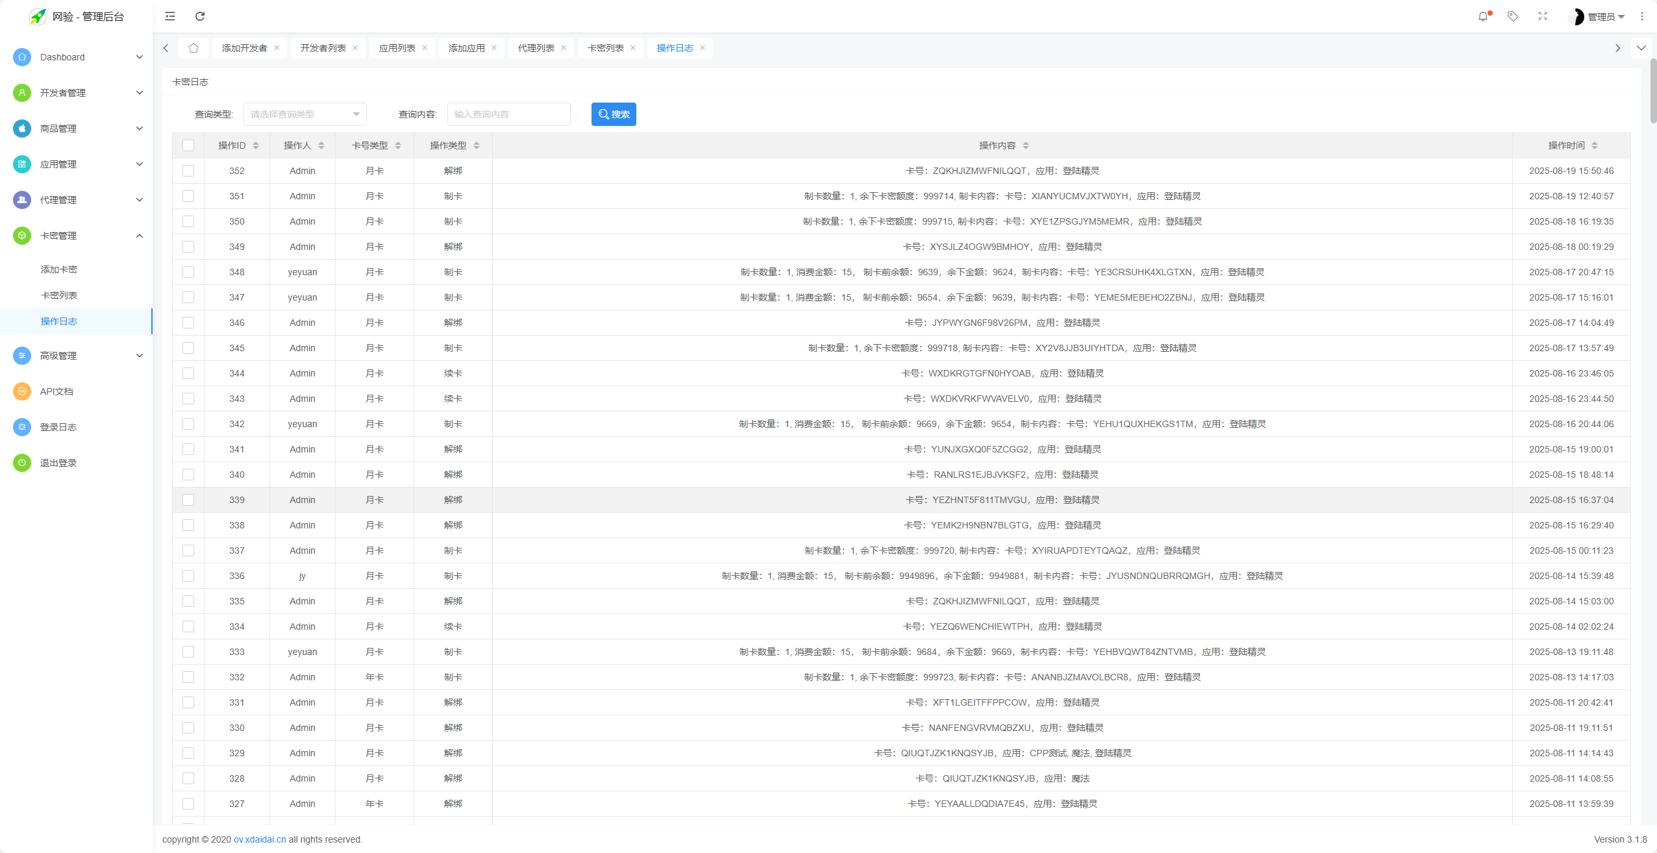Check the row 336 checkbox
The width and height of the screenshot is (1657, 853).
click(x=188, y=576)
